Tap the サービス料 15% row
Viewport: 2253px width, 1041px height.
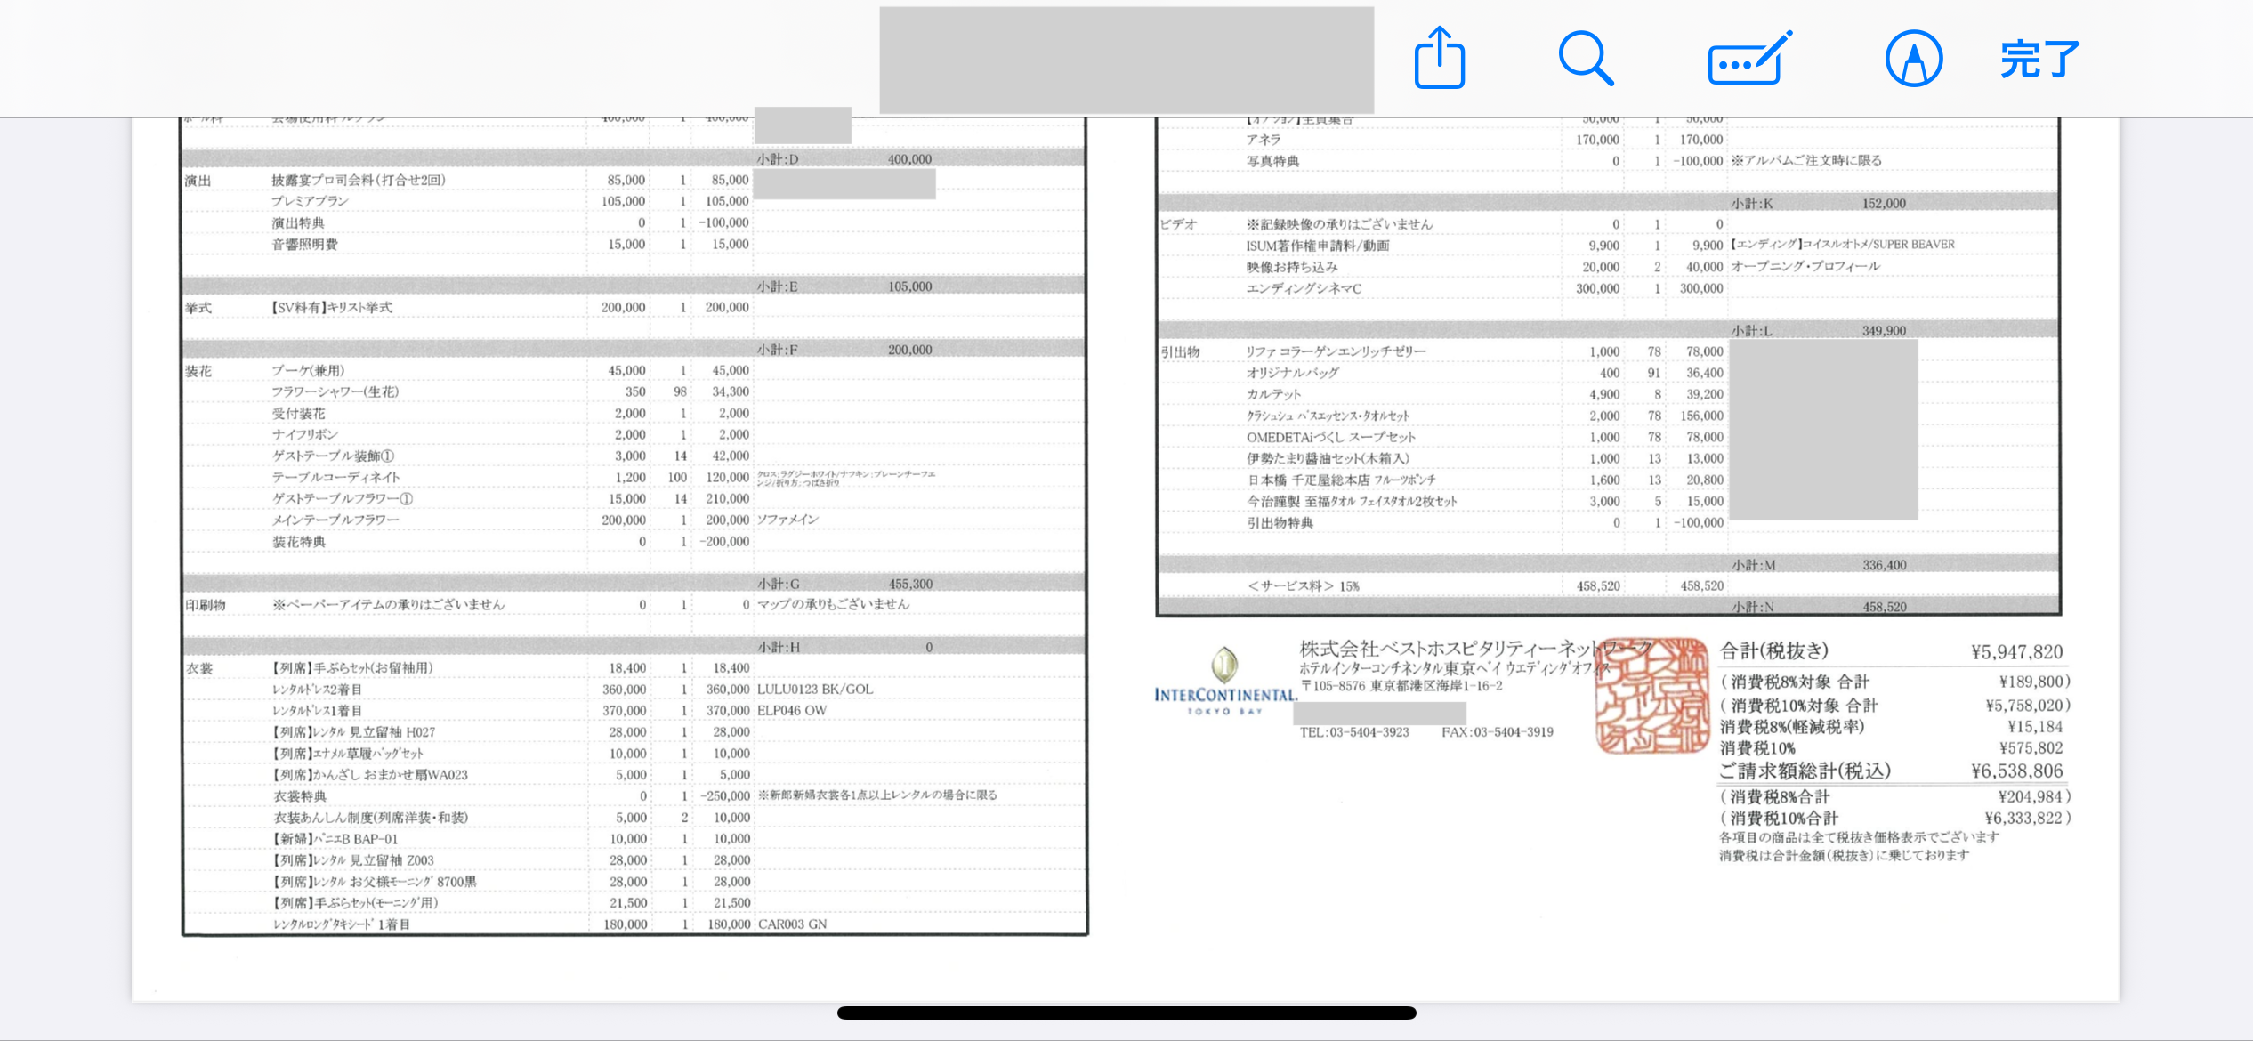click(x=1304, y=586)
